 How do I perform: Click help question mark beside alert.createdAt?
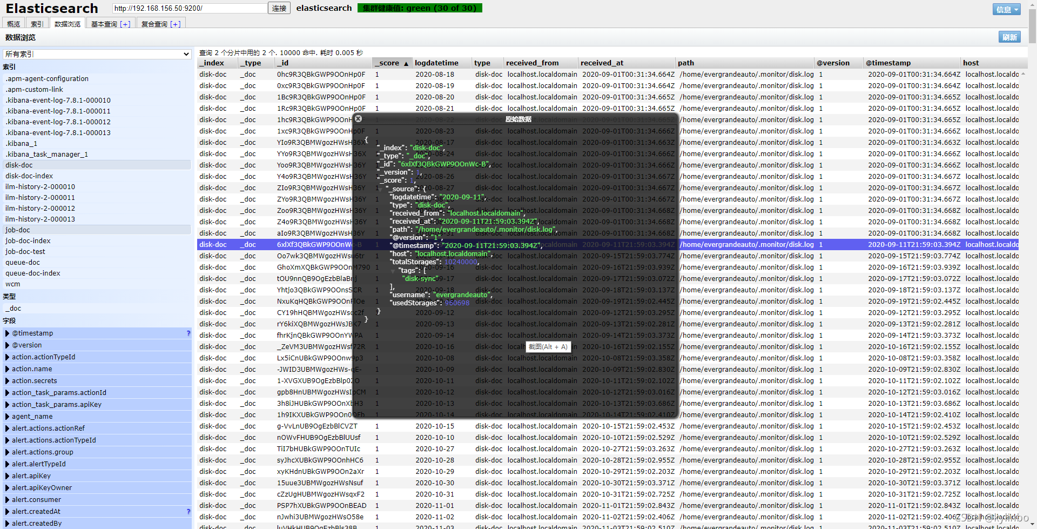coord(188,512)
